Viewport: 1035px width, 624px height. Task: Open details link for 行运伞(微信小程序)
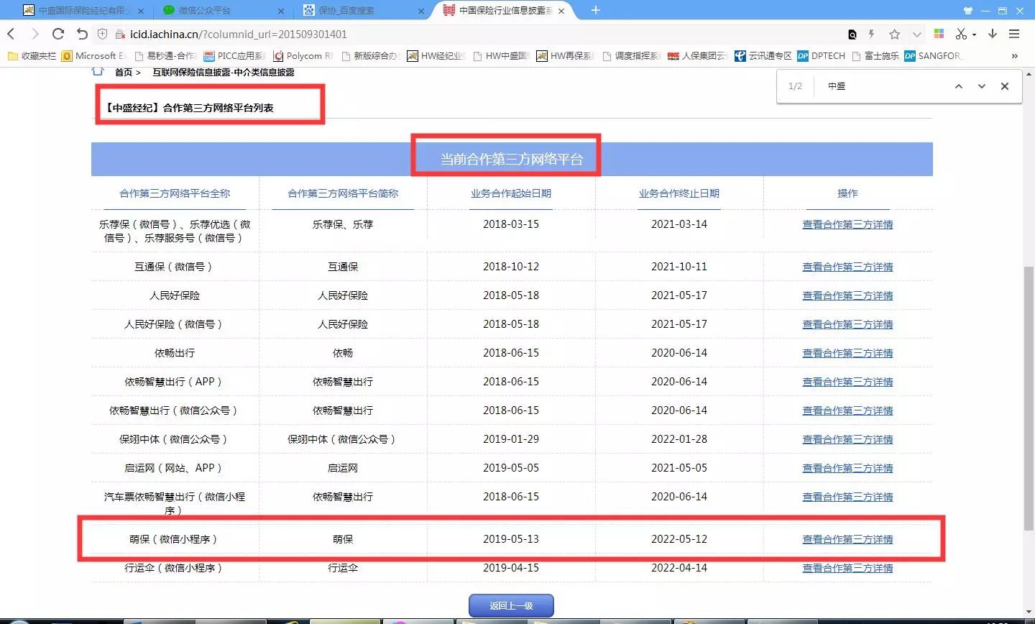[847, 568]
